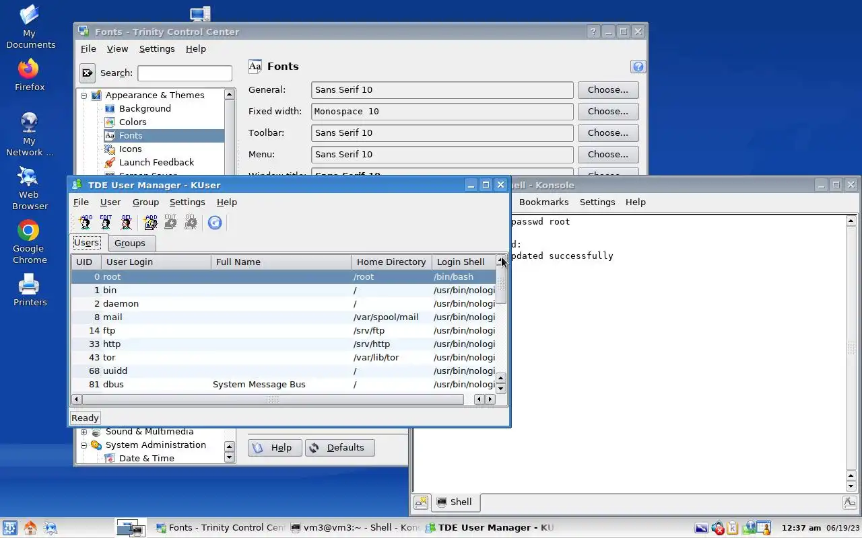
Task: Sort the user list by UID column
Action: tap(86, 262)
